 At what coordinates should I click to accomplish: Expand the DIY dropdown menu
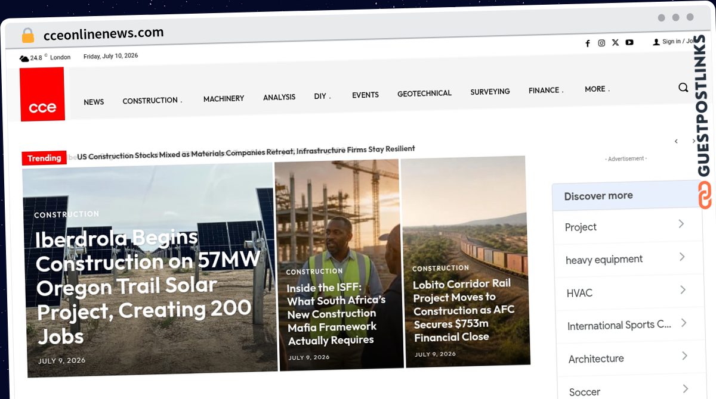click(x=322, y=96)
